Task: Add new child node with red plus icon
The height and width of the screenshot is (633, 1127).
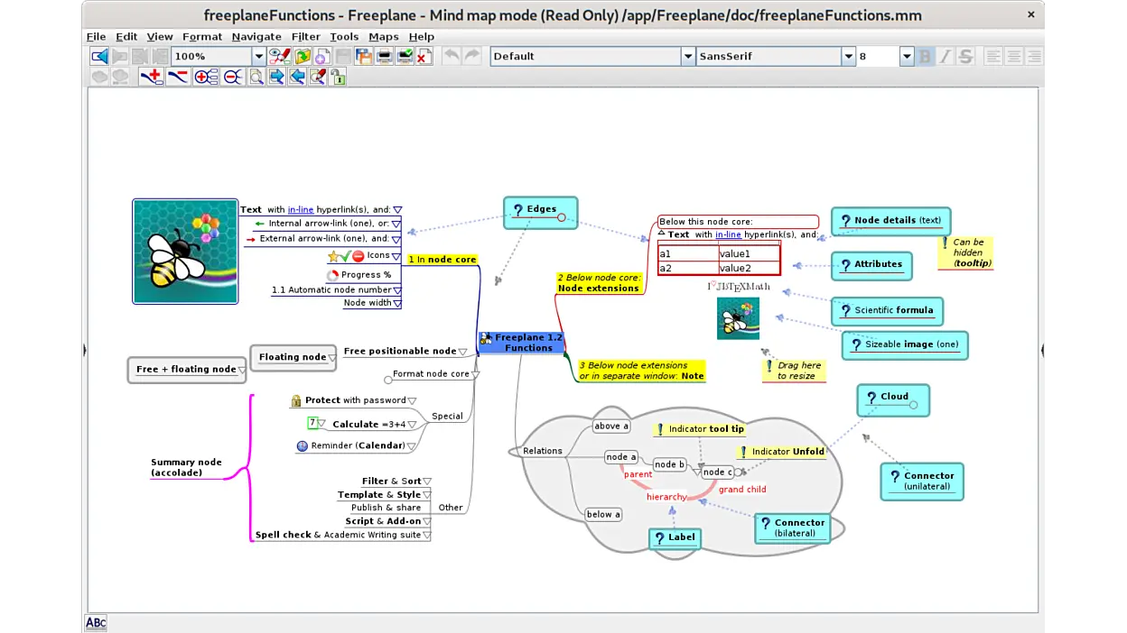Action: coord(151,77)
